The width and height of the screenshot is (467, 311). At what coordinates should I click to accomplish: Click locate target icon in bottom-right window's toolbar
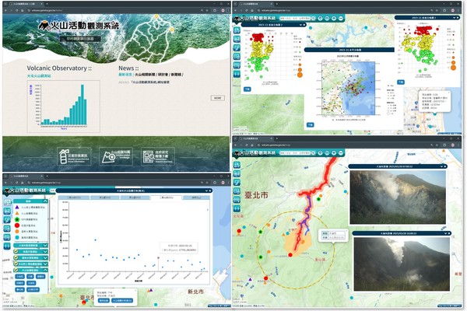coord(320,153)
